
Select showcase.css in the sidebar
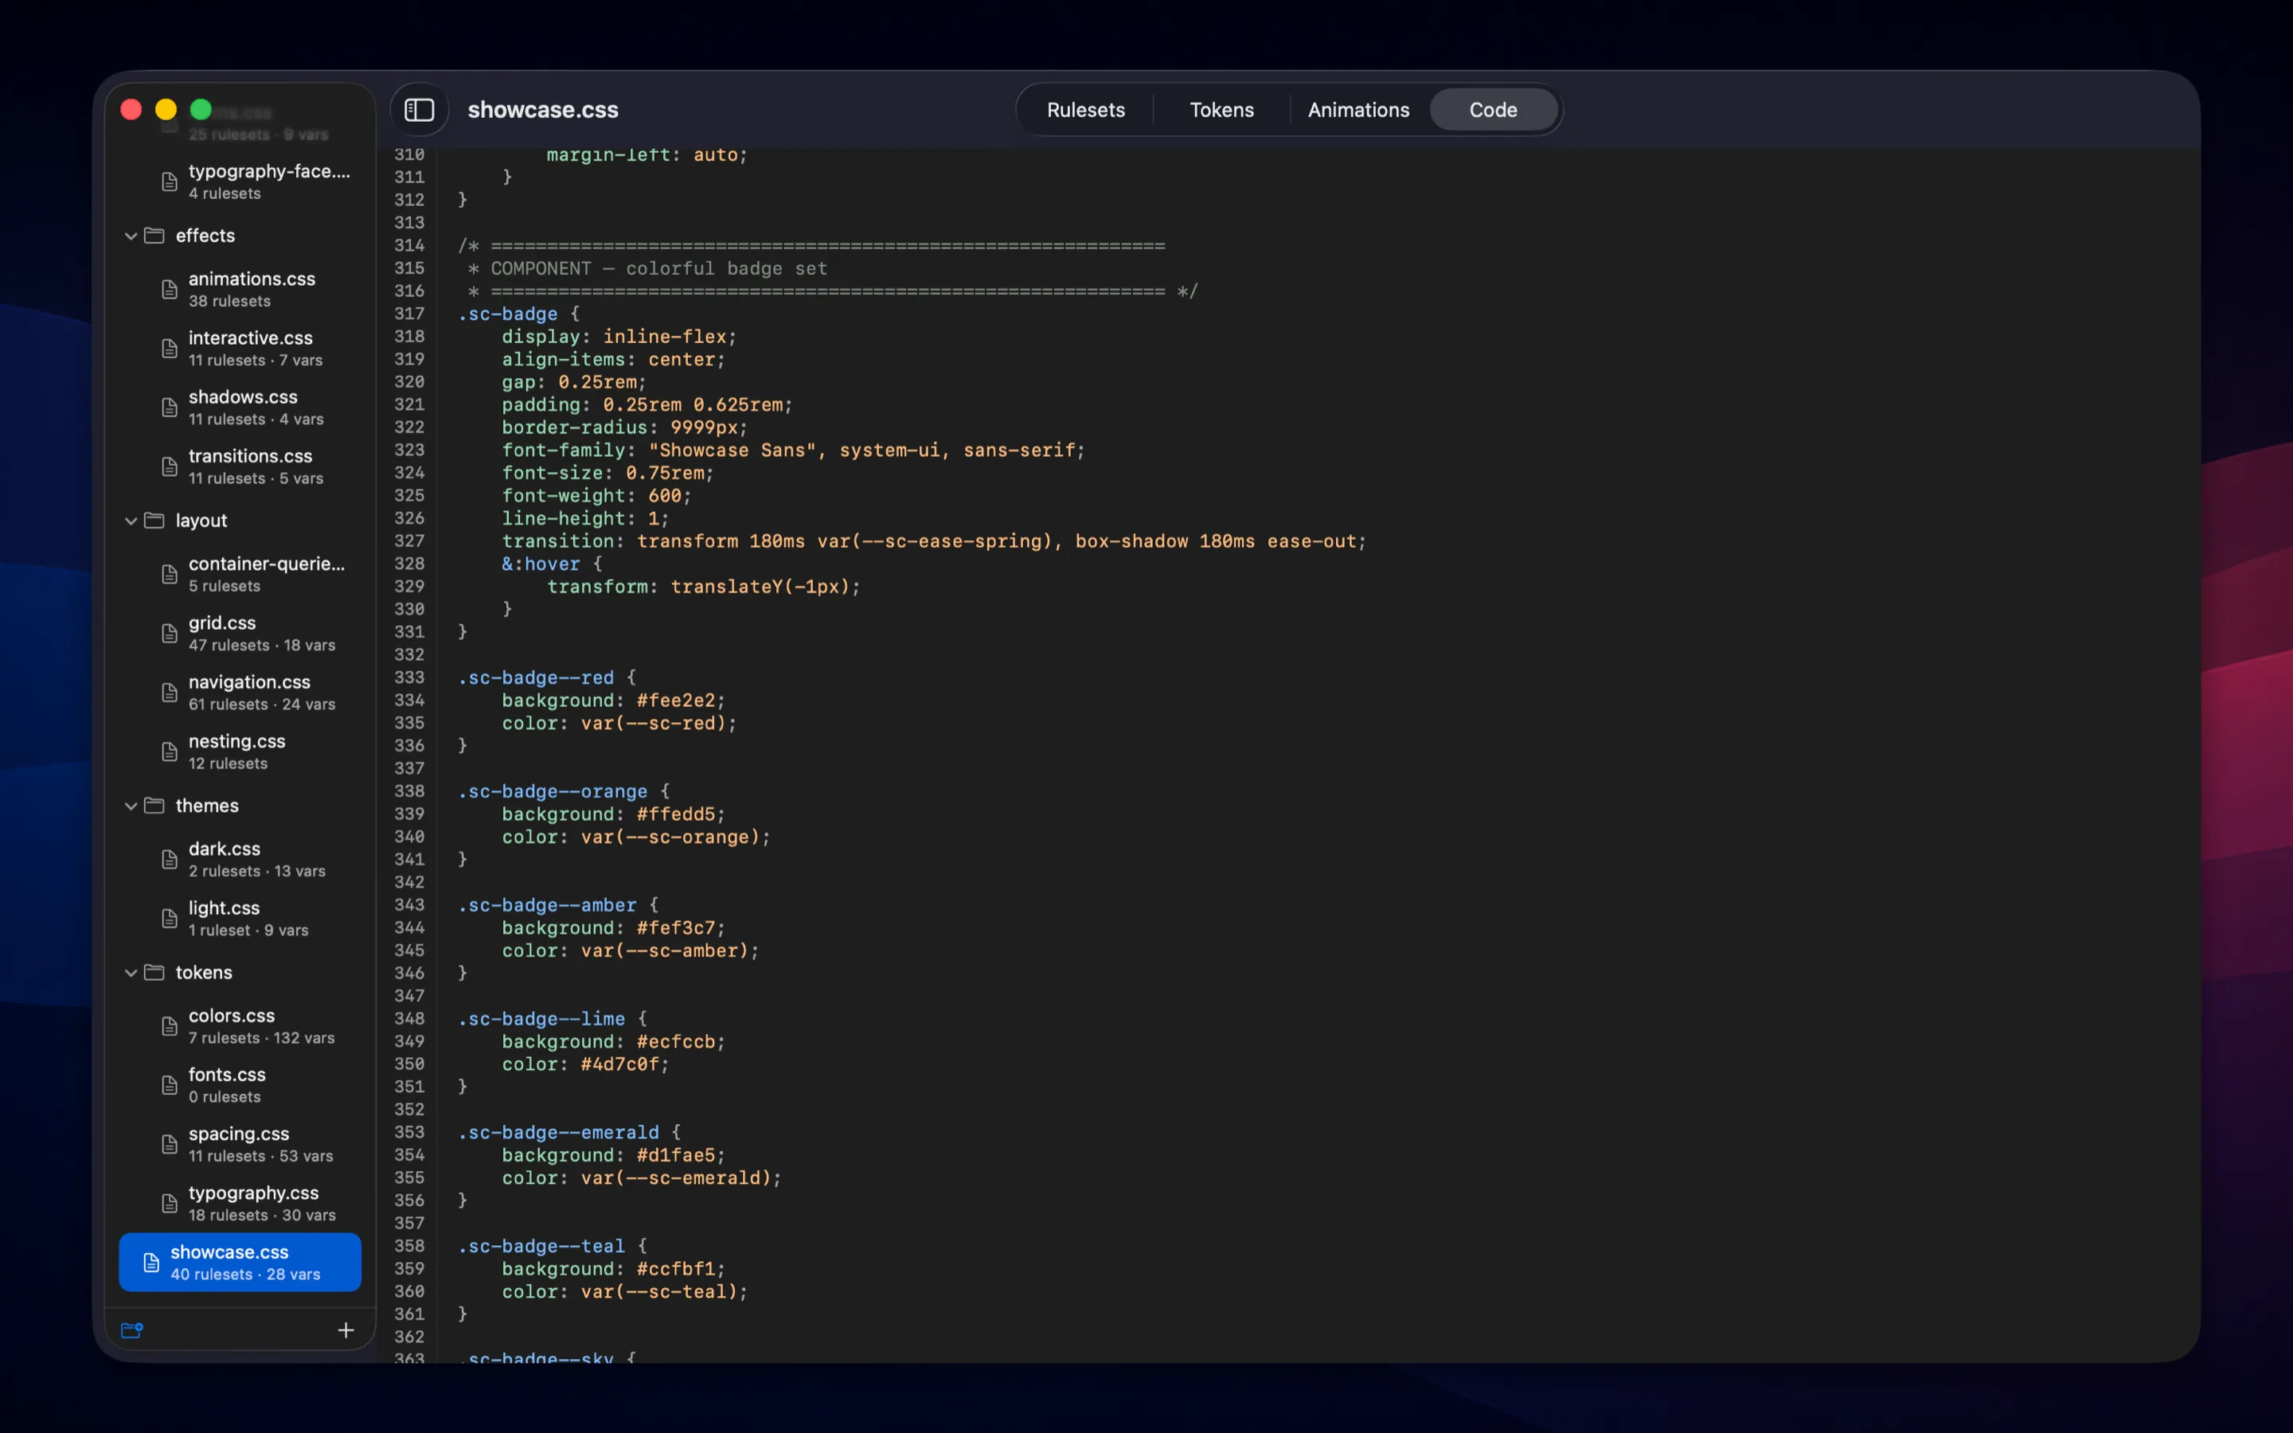(x=240, y=1263)
